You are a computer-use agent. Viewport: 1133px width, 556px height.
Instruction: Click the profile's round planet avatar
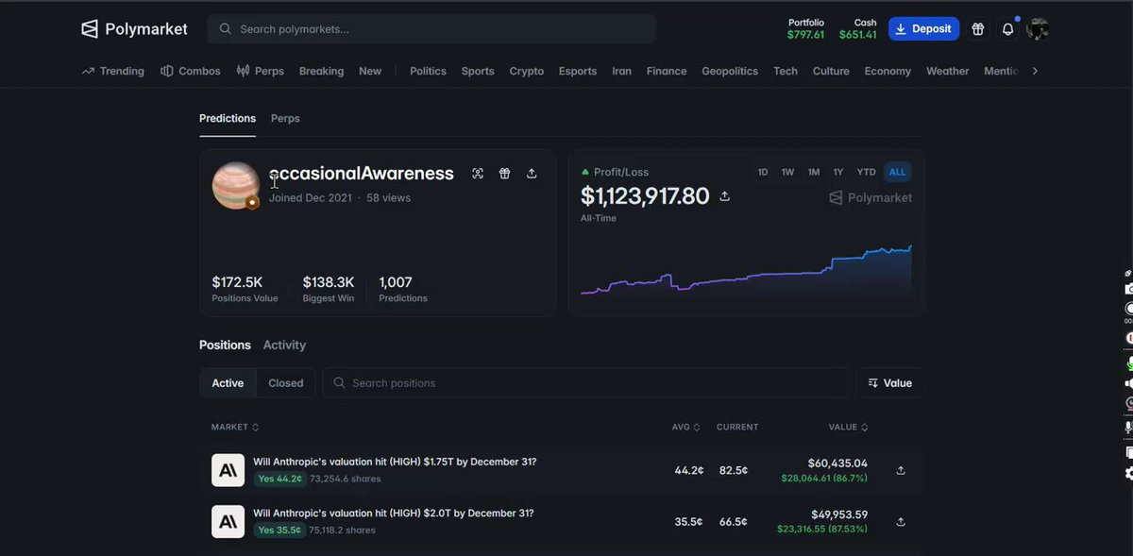(235, 185)
